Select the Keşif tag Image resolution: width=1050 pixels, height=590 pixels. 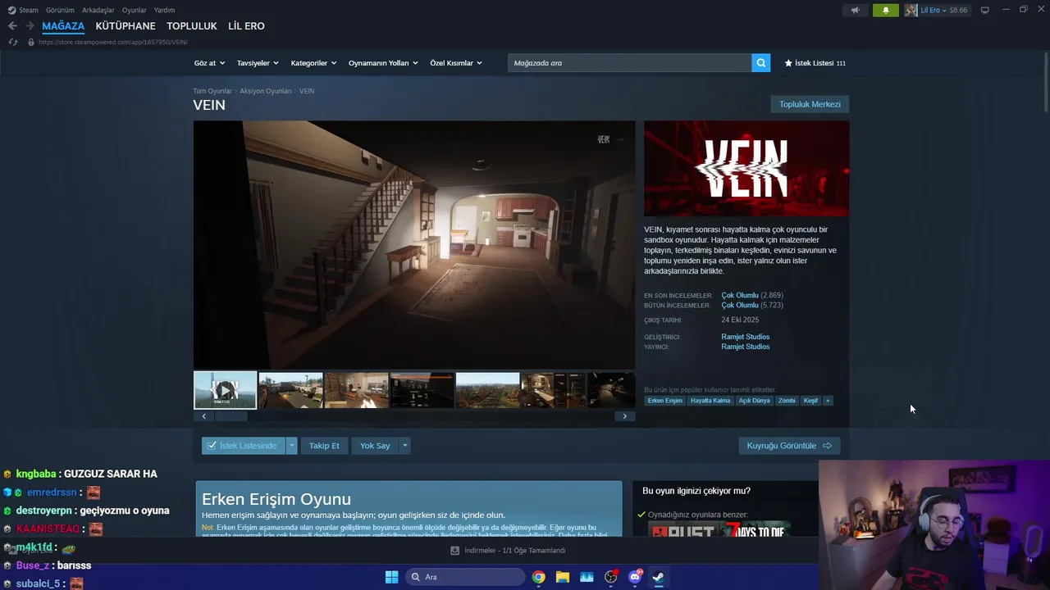pos(810,401)
